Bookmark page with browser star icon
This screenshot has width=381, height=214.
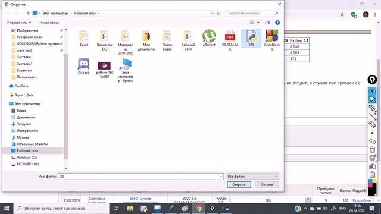(x=342, y=14)
